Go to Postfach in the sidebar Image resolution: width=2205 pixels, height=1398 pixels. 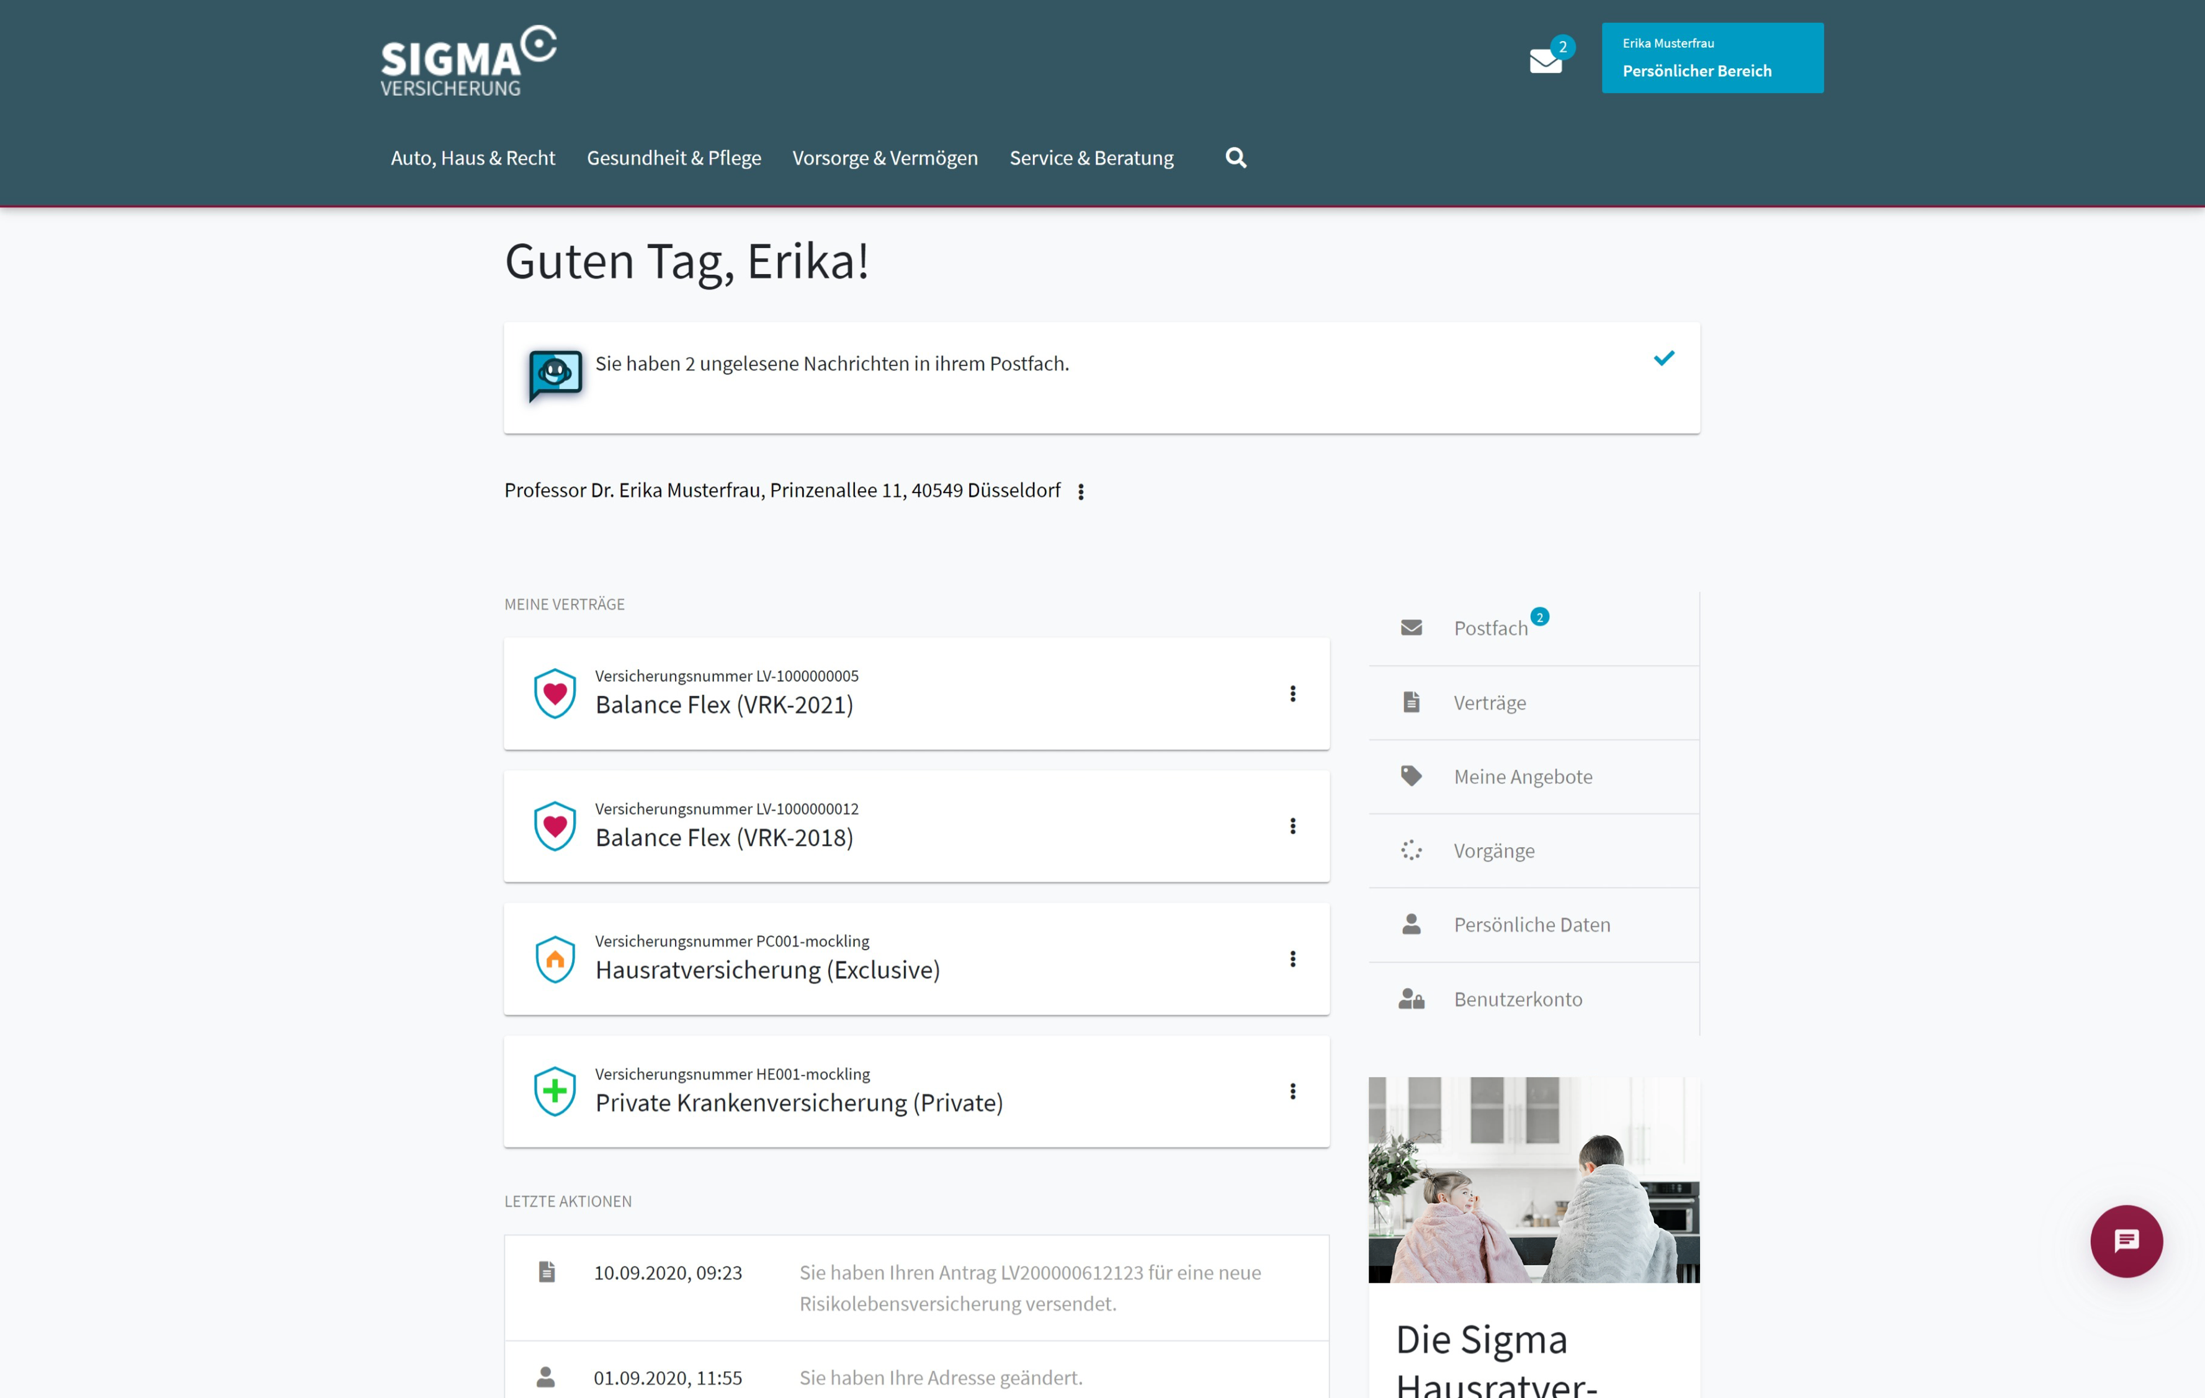point(1490,628)
